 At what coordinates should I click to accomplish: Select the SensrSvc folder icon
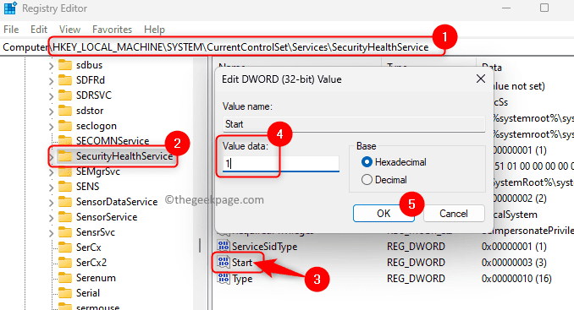pos(65,232)
